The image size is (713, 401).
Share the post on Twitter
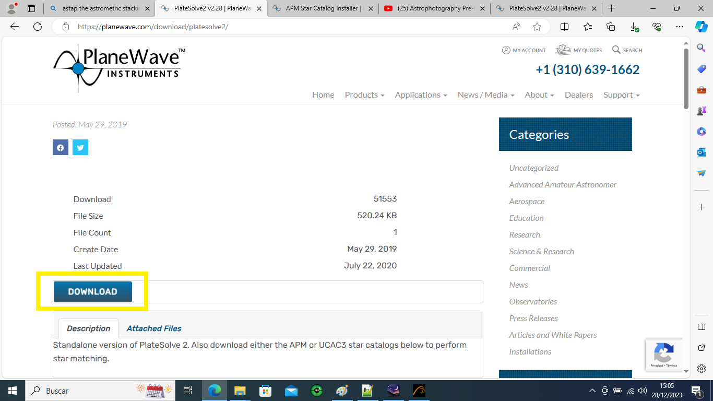tap(80, 148)
